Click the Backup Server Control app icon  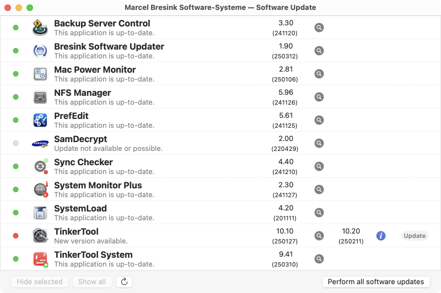[40, 28]
